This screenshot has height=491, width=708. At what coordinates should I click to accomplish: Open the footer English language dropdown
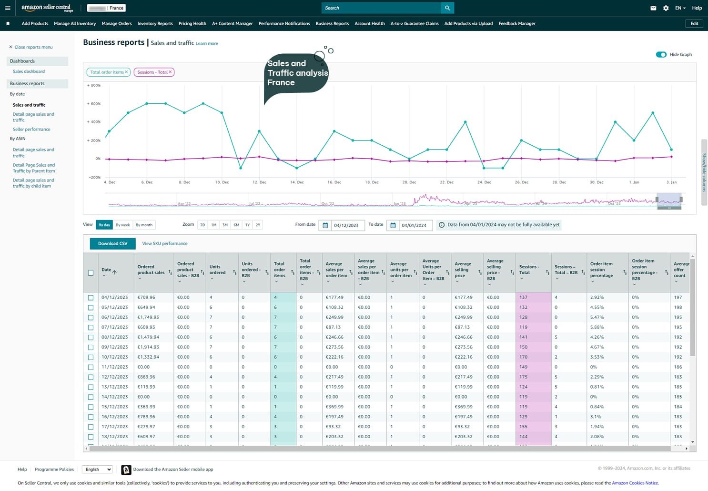(97, 470)
